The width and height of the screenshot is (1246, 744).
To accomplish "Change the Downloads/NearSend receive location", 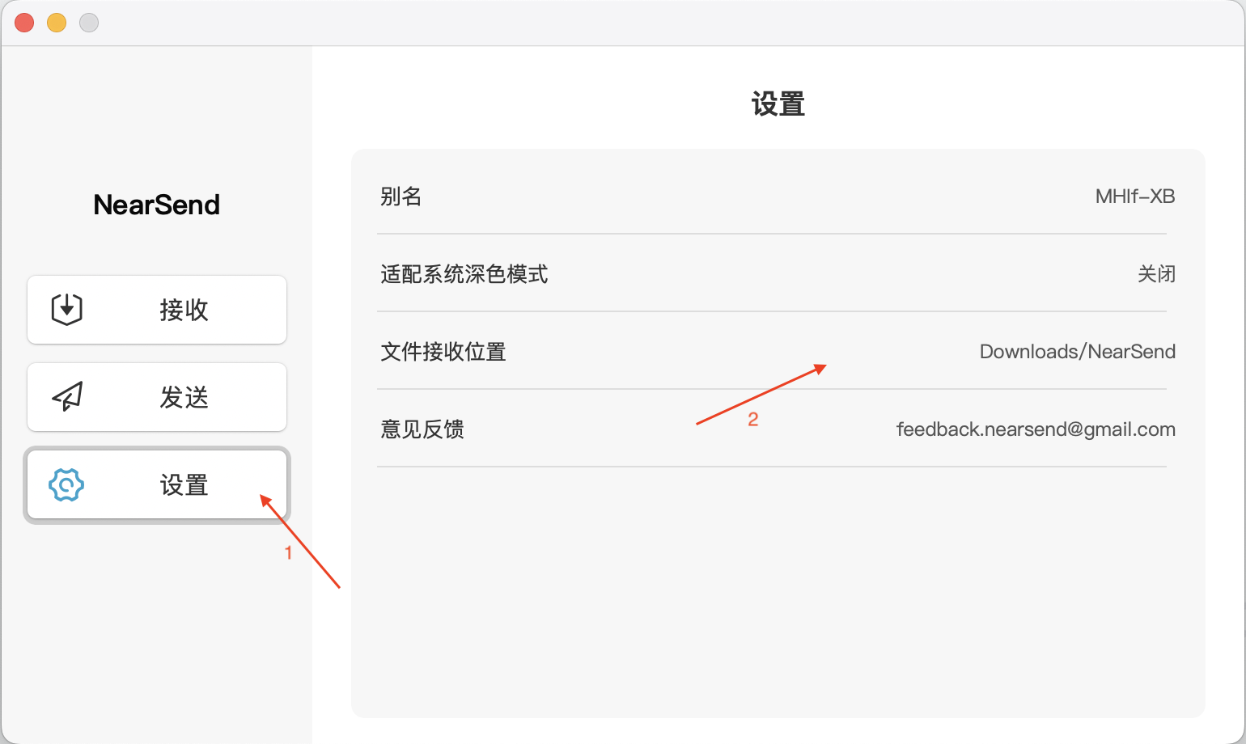I will click(1077, 352).
